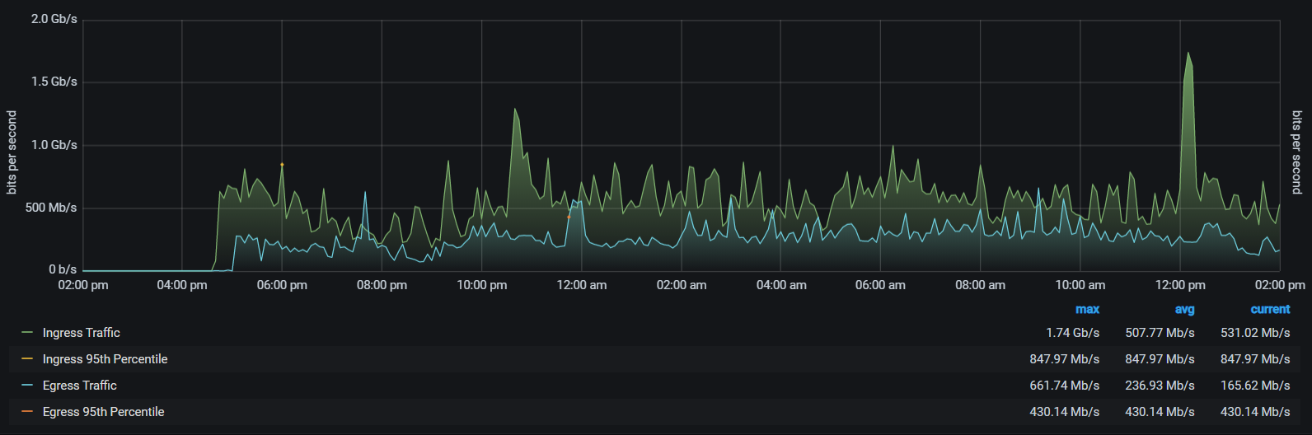1312x435 pixels.
Task: Toggle the Ingress Traffic legend series
Action: pyautogui.click(x=82, y=333)
